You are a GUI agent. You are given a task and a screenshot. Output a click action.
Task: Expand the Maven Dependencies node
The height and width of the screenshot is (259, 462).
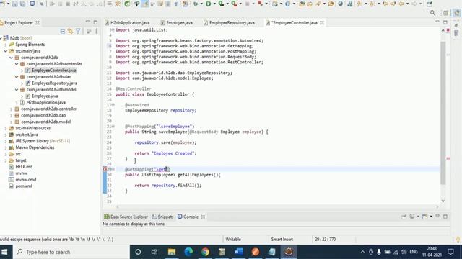point(6,147)
